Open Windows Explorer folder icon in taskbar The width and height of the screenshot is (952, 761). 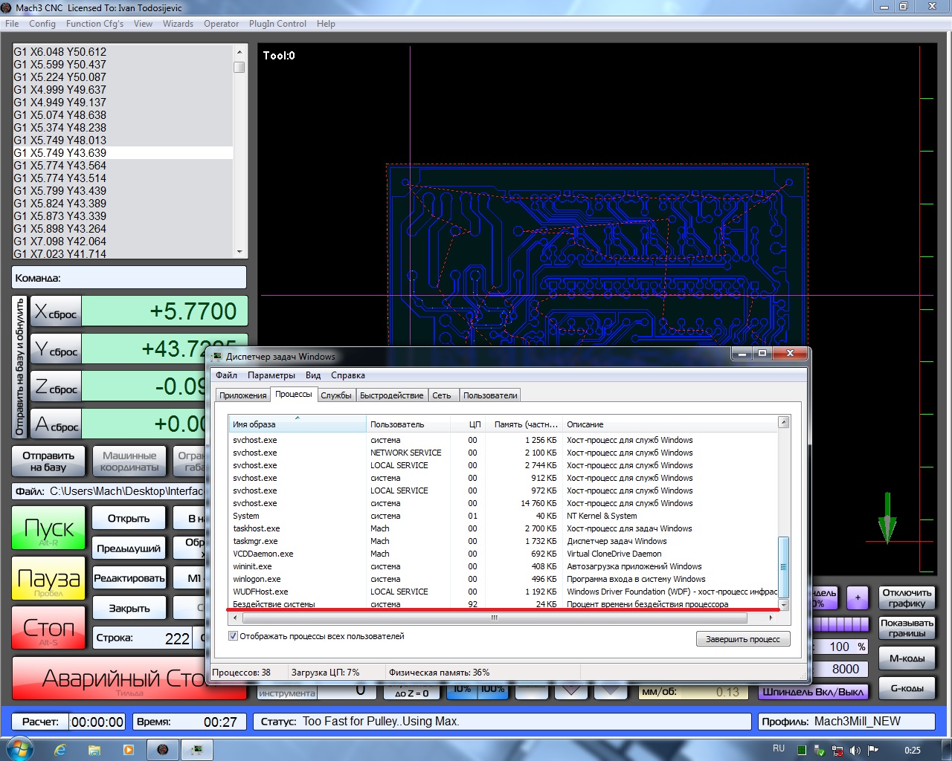tap(94, 749)
